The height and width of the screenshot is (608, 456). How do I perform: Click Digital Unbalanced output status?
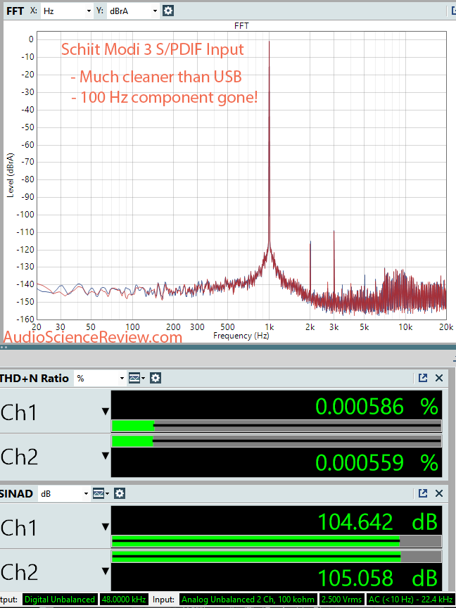[59, 600]
